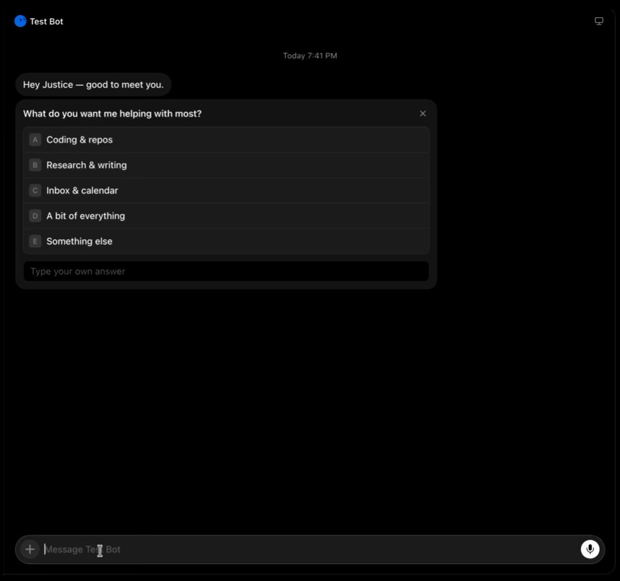This screenshot has width=620, height=581.
Task: Click the Today 7:41 PM timestamp
Action: pos(310,56)
